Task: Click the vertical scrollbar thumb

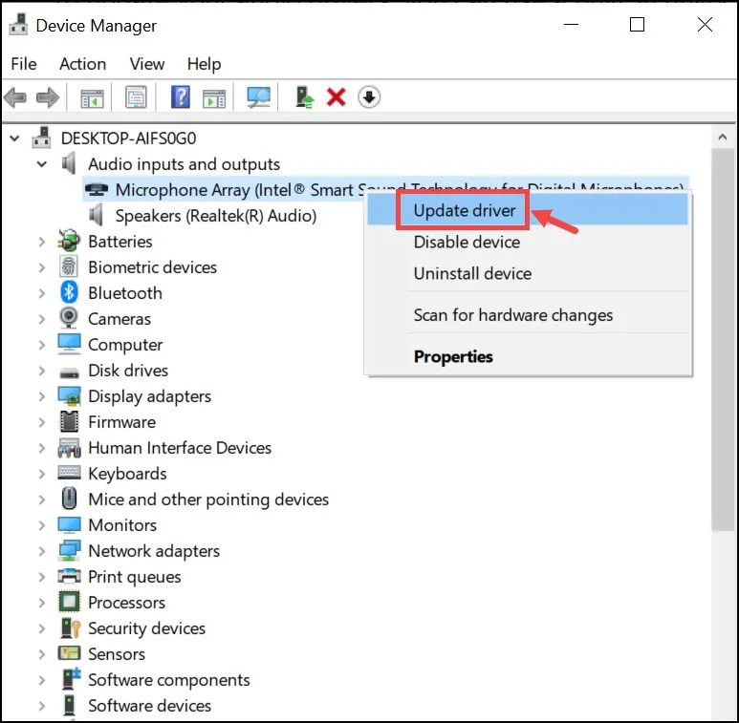Action: (x=723, y=340)
